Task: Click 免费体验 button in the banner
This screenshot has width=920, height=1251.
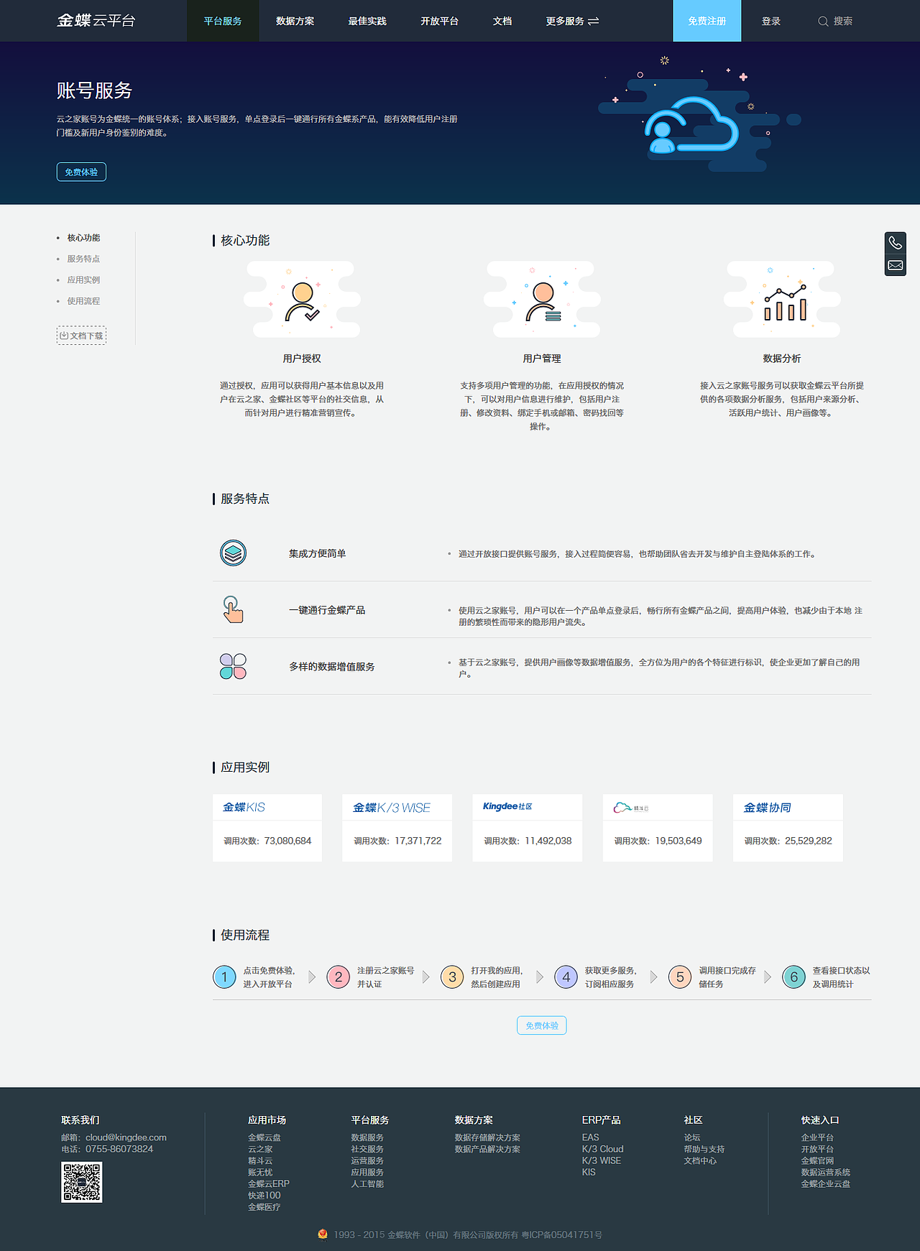Action: coord(81,172)
